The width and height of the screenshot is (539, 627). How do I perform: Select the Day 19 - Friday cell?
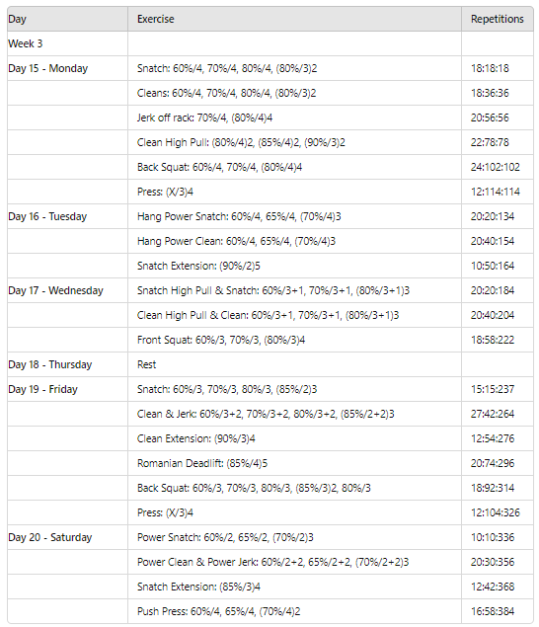[x=67, y=389]
